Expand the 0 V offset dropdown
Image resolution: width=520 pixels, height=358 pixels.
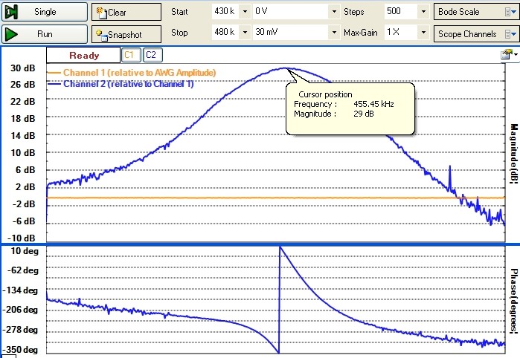334,12
